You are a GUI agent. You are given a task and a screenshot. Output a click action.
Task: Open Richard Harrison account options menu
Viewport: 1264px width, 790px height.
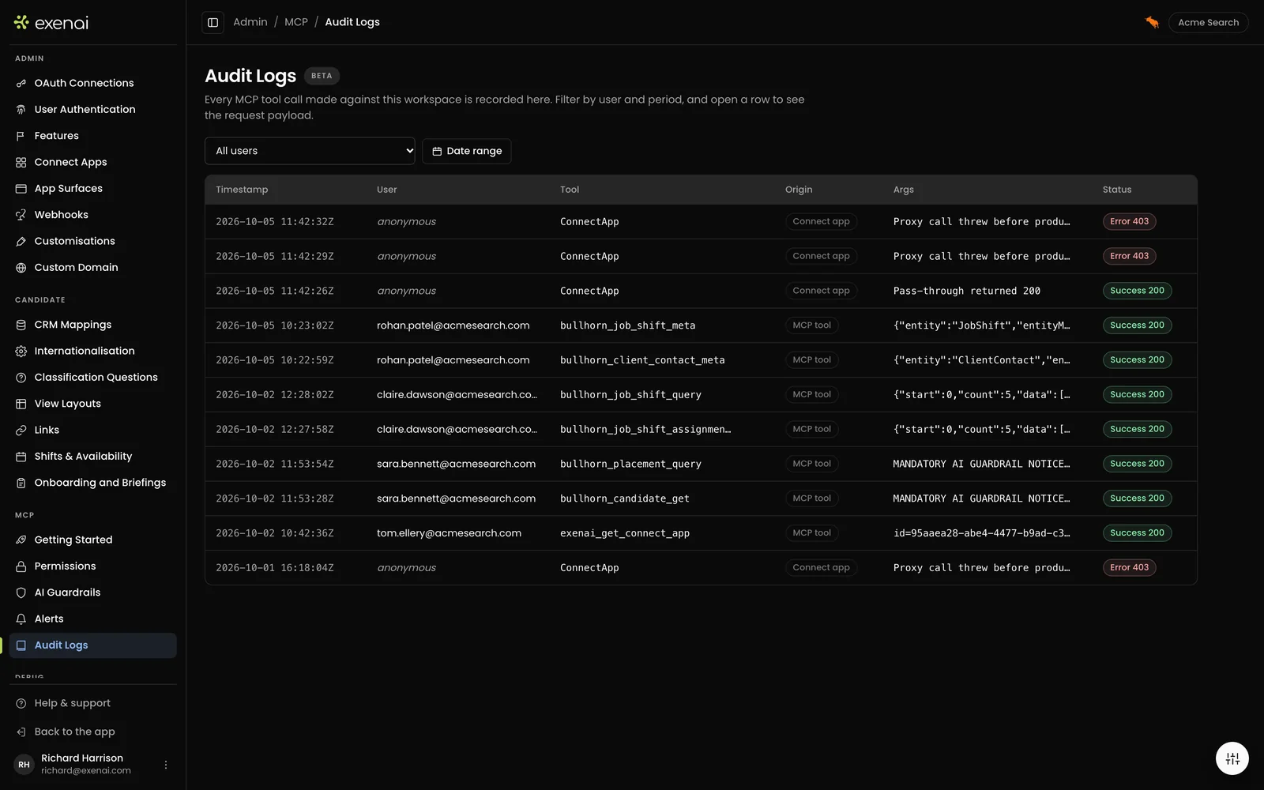point(166,765)
